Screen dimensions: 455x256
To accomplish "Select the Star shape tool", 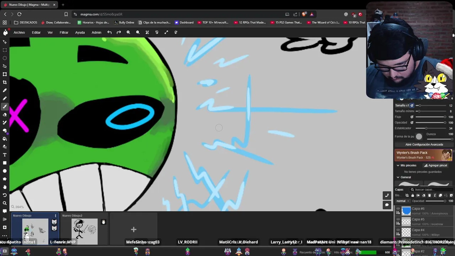I will [5, 179].
